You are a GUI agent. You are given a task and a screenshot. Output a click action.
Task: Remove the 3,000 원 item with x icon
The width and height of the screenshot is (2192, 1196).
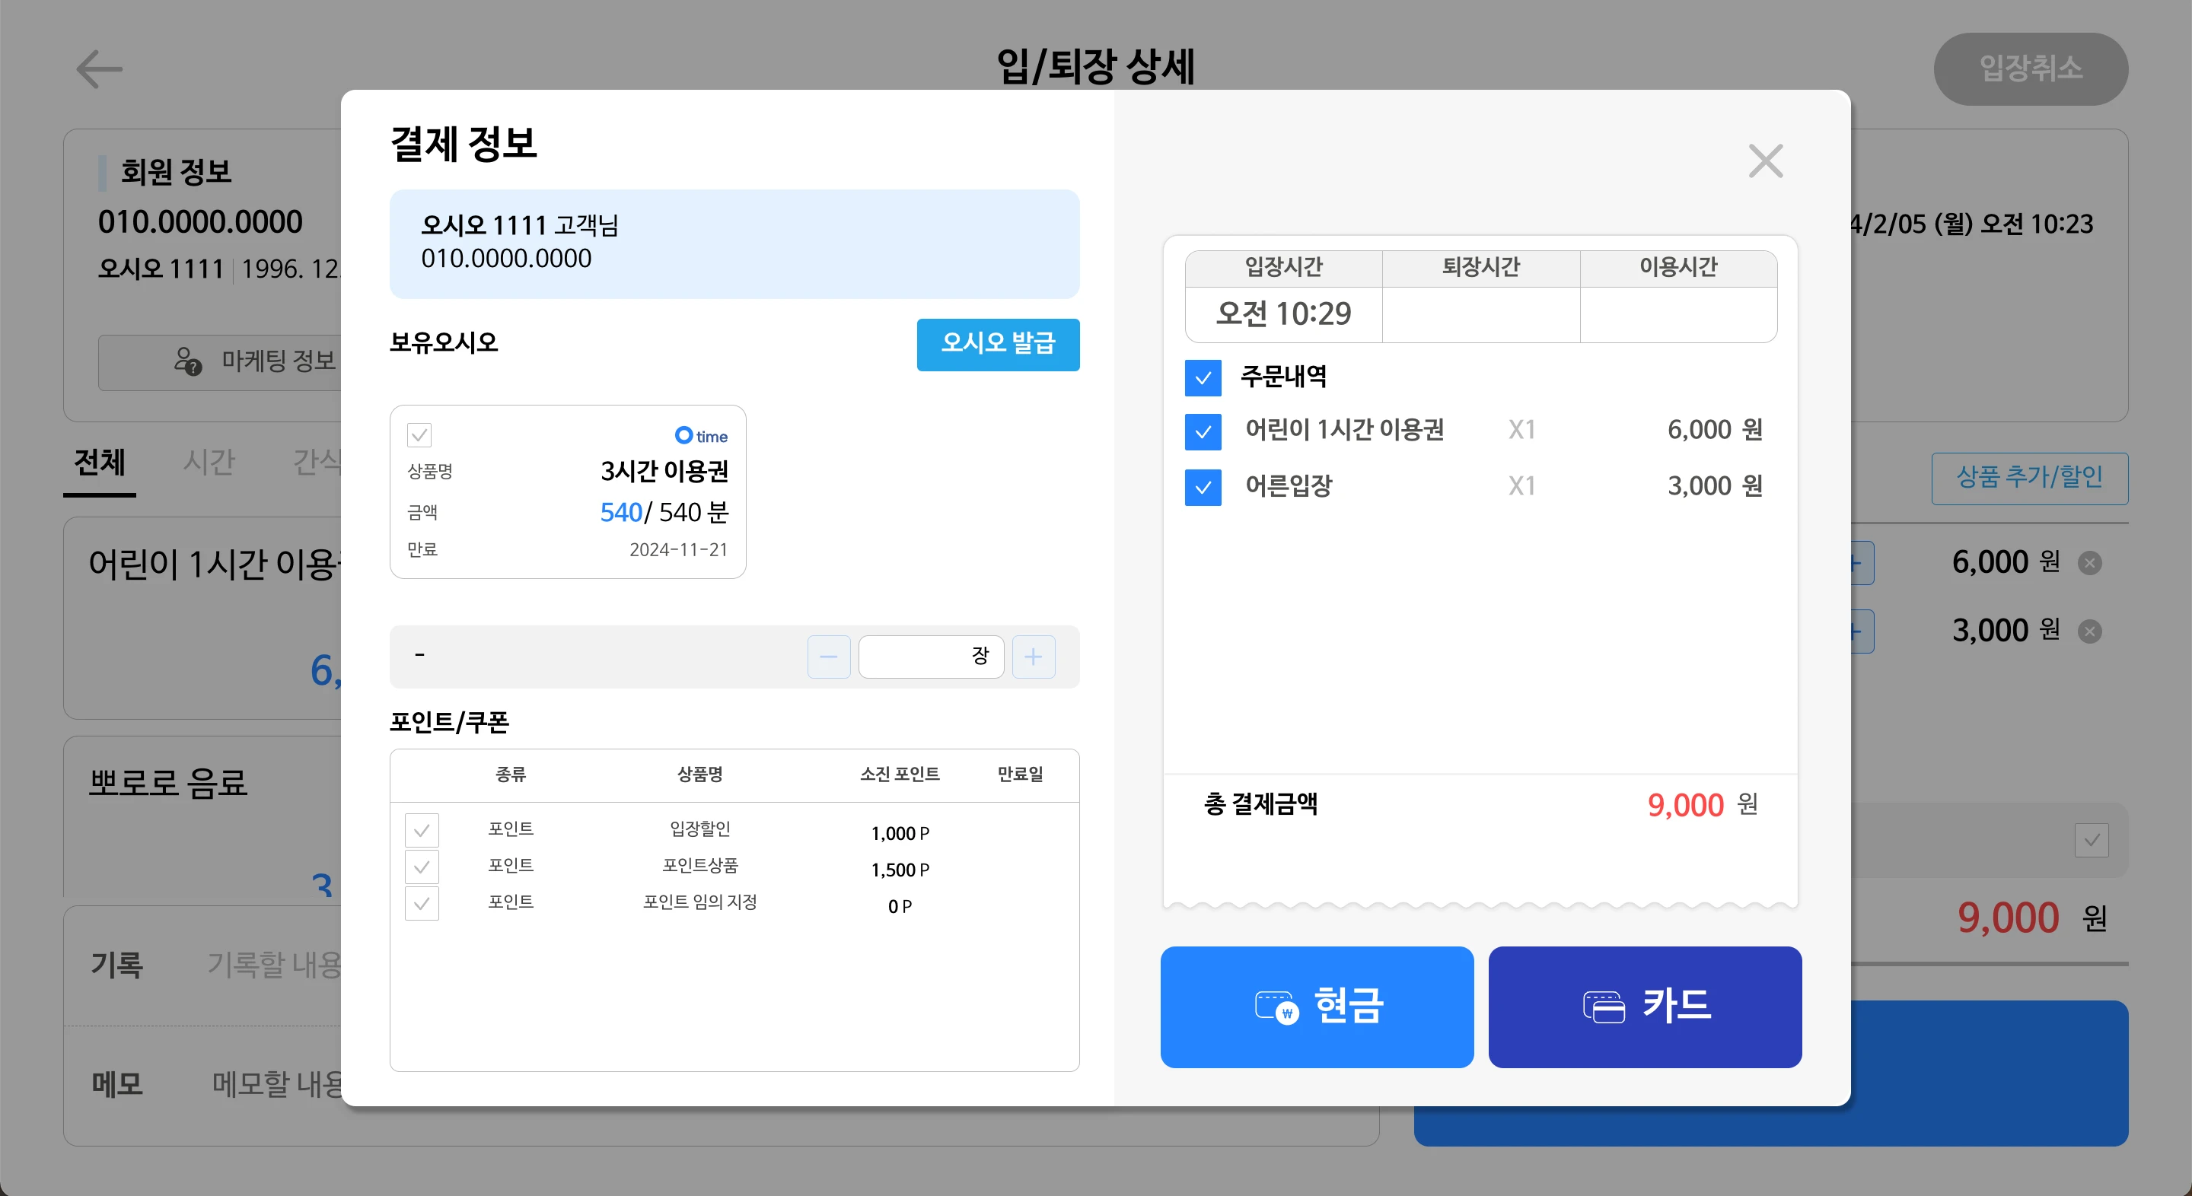point(2089,631)
